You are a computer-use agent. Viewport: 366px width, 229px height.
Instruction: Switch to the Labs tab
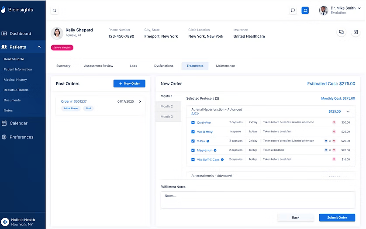(x=133, y=66)
